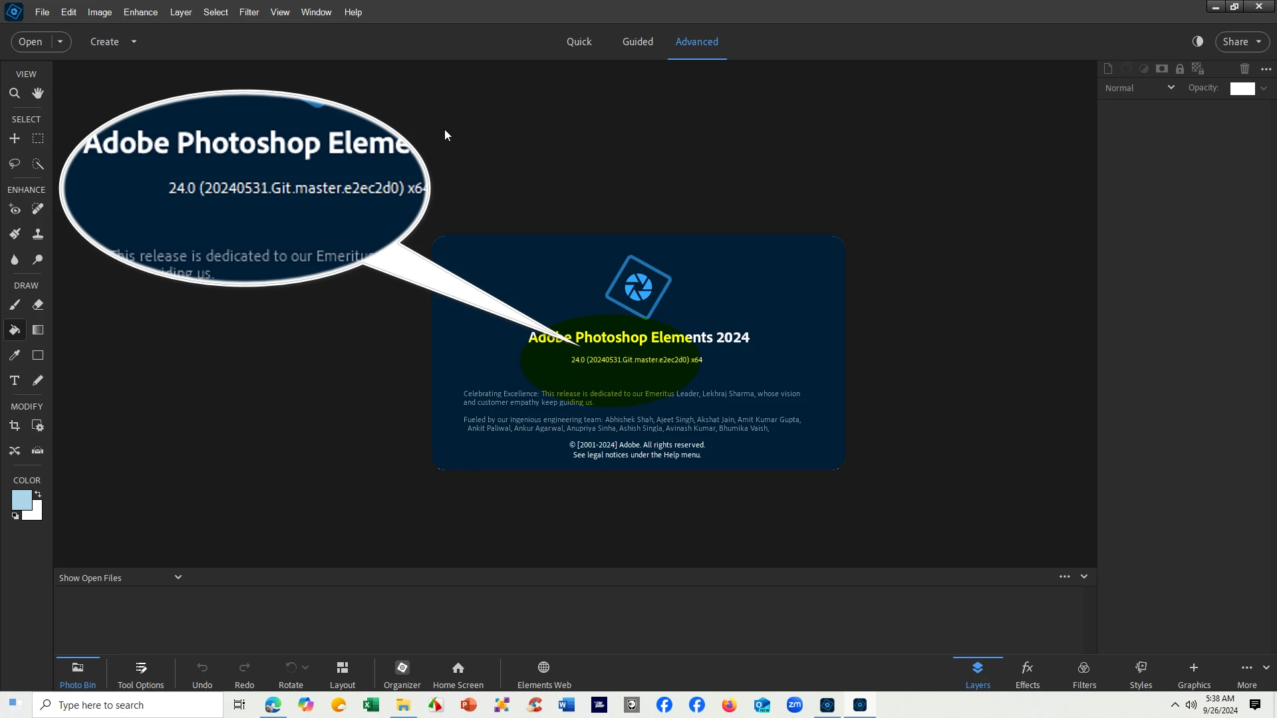This screenshot has width=1277, height=718.
Task: Select the Crop tool
Action: (x=14, y=425)
